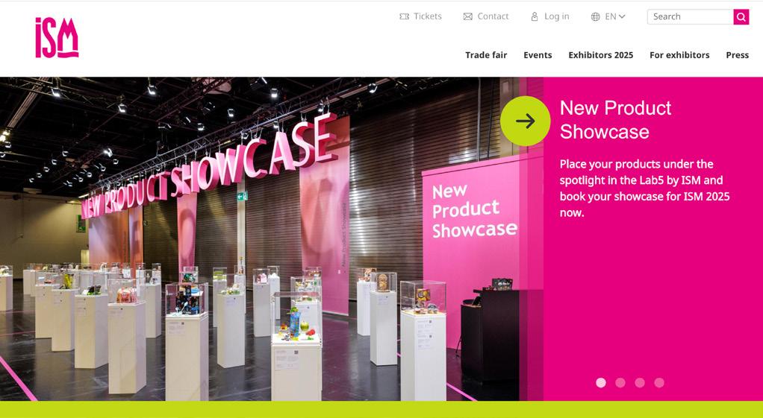This screenshot has width=763, height=418.
Task: Open the EN language dropdown
Action: (x=615, y=16)
